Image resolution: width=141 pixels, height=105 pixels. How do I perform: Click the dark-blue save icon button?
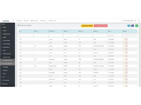[133, 26]
